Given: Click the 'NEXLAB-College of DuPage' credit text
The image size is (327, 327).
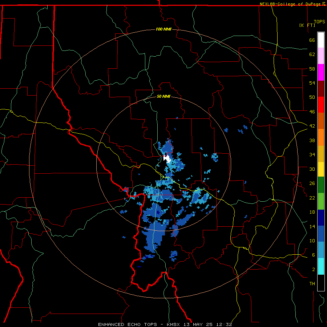Looking at the screenshot, I should point(291,4).
